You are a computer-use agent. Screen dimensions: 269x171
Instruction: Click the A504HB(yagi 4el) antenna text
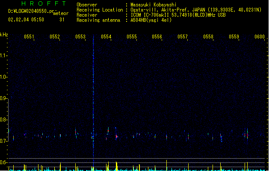pyautogui.click(x=151, y=20)
